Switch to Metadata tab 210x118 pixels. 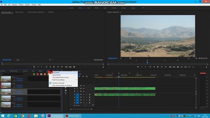(x=51, y=12)
